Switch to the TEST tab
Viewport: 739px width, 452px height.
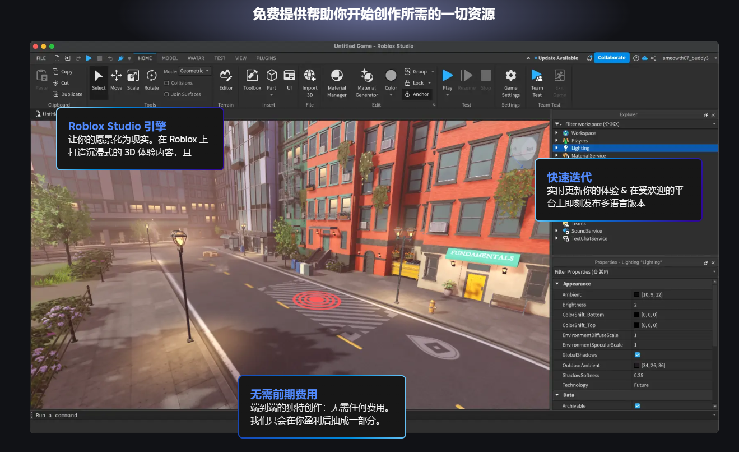pyautogui.click(x=220, y=58)
